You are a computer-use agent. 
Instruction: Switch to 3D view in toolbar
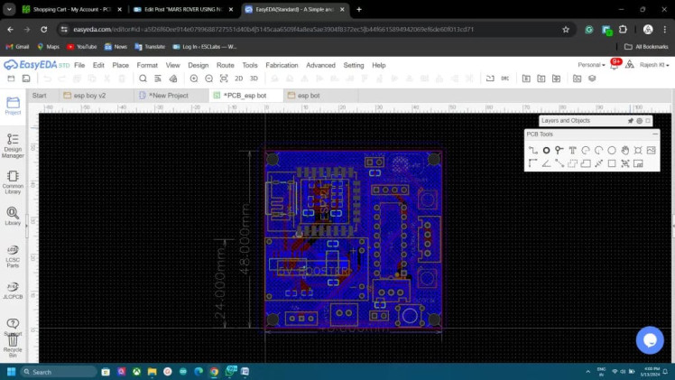pyautogui.click(x=254, y=79)
